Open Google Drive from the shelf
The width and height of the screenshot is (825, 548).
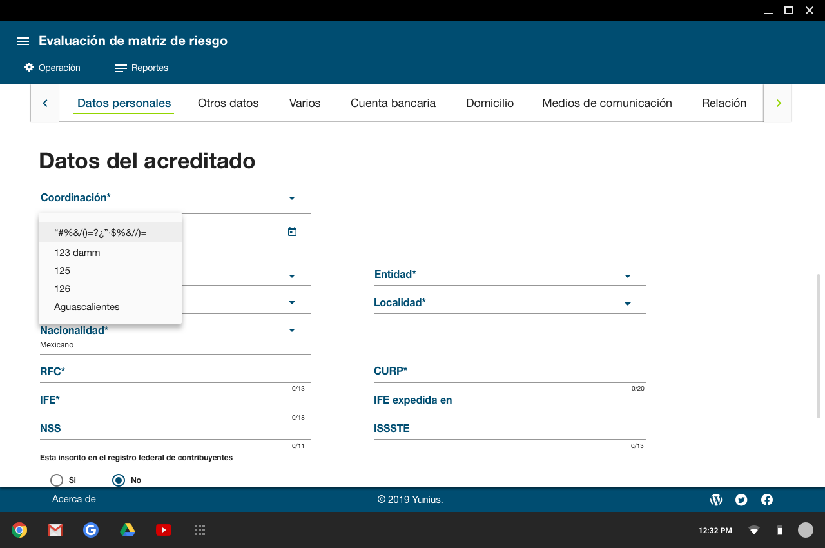click(x=128, y=530)
